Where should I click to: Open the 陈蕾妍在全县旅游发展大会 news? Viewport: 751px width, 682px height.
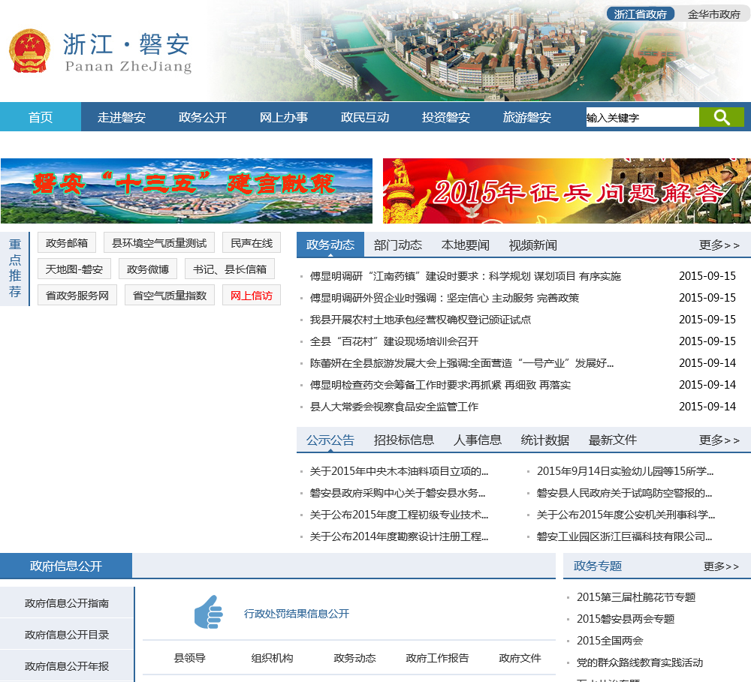coord(462,363)
